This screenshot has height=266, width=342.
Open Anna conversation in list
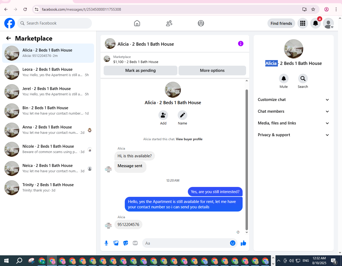click(48, 130)
